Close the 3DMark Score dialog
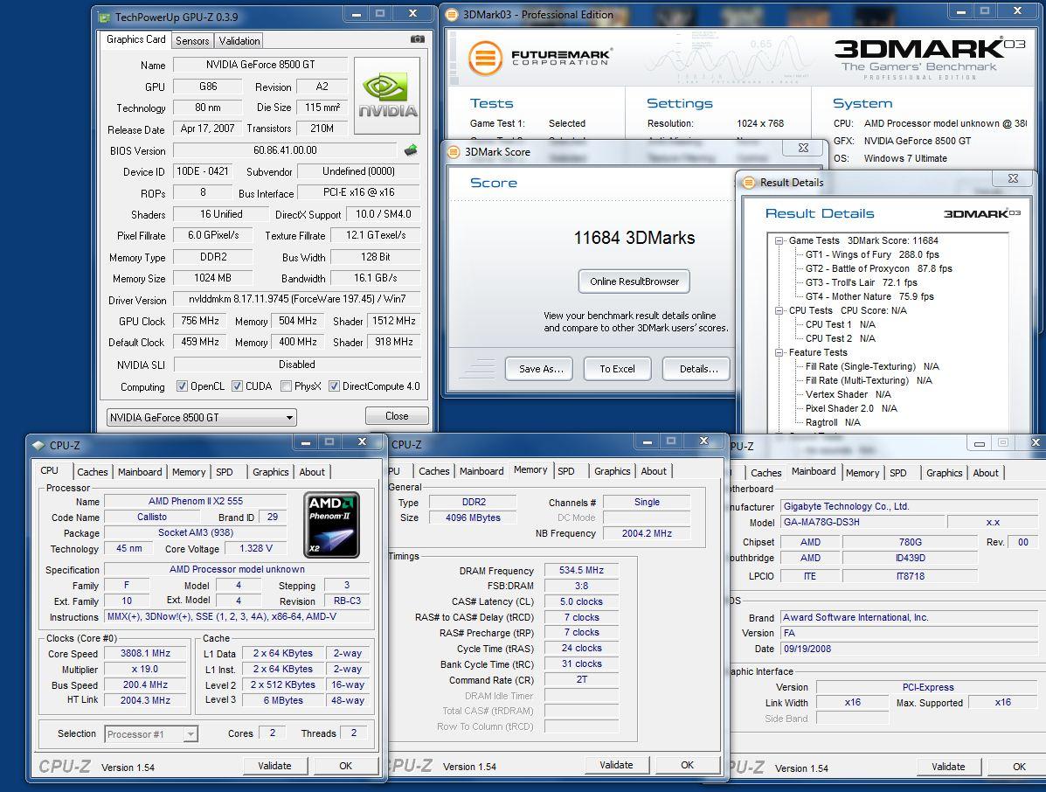Viewport: 1046px width, 792px height. click(x=803, y=148)
